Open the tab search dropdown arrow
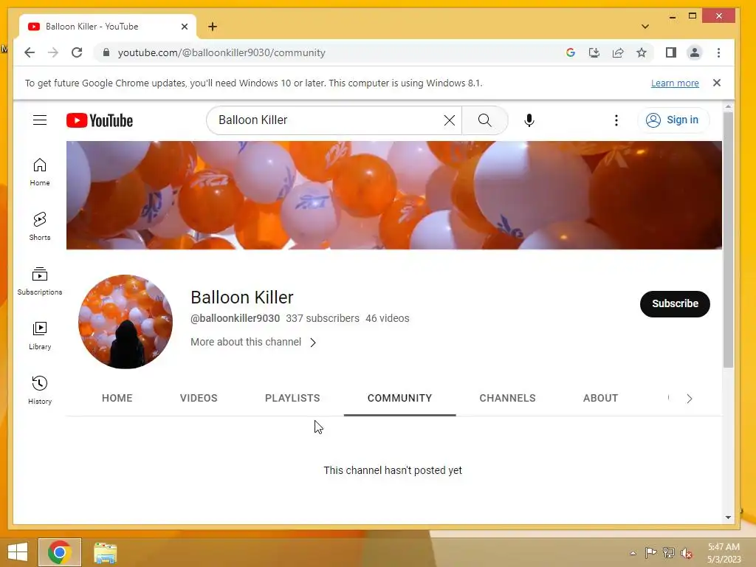Screen dimensions: 756x567 click(645, 27)
